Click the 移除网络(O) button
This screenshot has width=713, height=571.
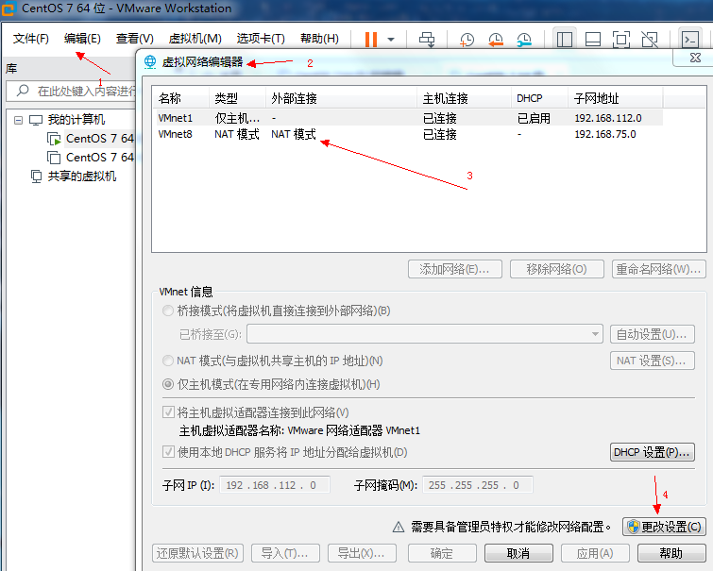point(557,269)
